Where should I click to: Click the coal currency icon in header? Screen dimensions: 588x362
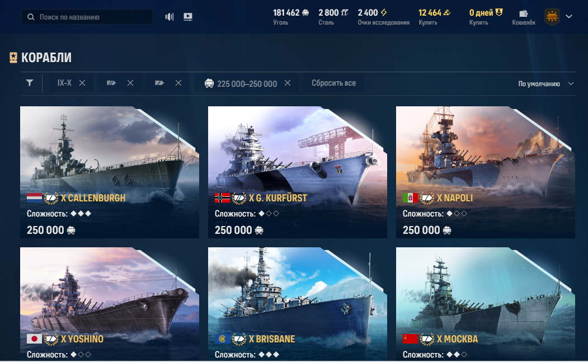305,12
